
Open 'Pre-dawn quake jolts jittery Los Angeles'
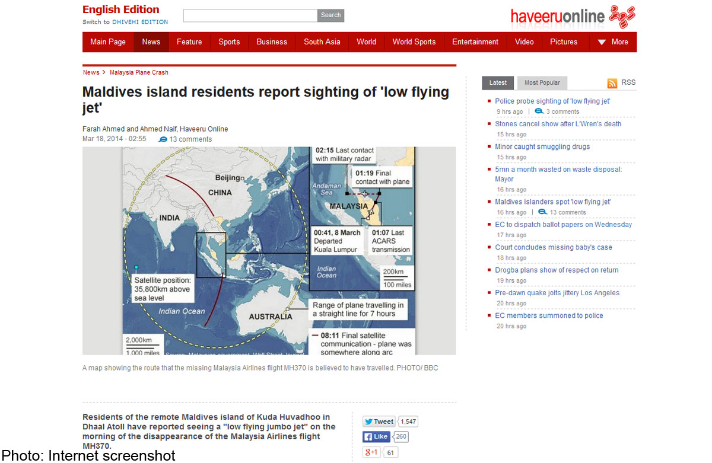point(557,293)
